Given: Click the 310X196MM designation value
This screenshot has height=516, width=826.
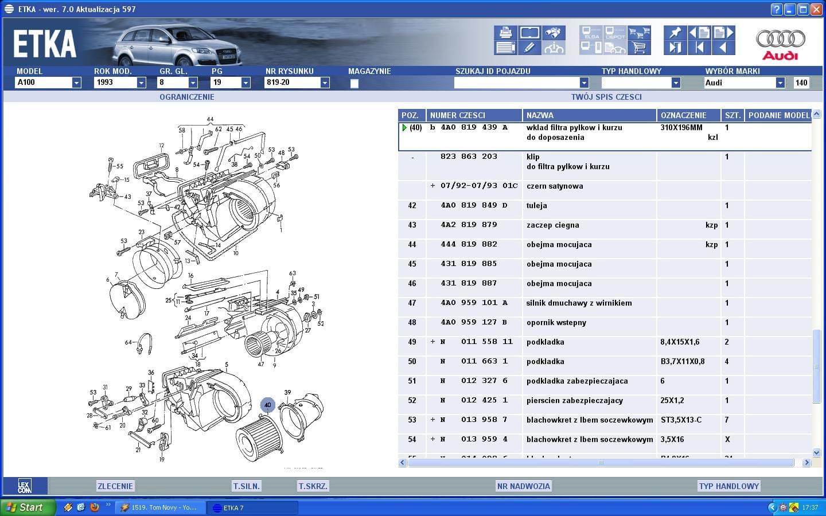Looking at the screenshot, I should pyautogui.click(x=681, y=128).
